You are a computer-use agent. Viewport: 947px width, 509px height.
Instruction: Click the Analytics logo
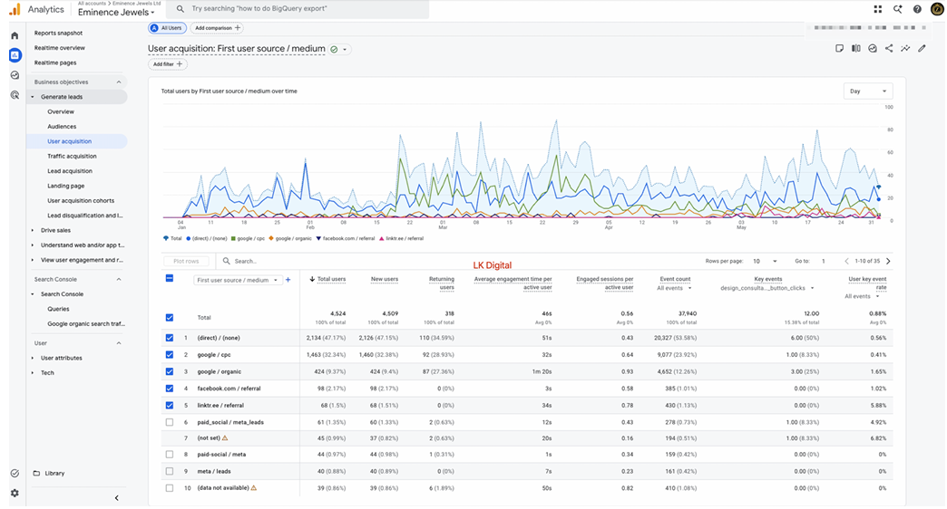click(15, 10)
